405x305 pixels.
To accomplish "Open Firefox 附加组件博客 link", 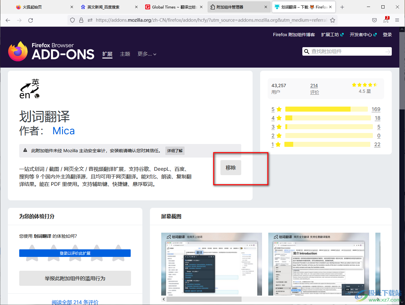I will (294, 35).
